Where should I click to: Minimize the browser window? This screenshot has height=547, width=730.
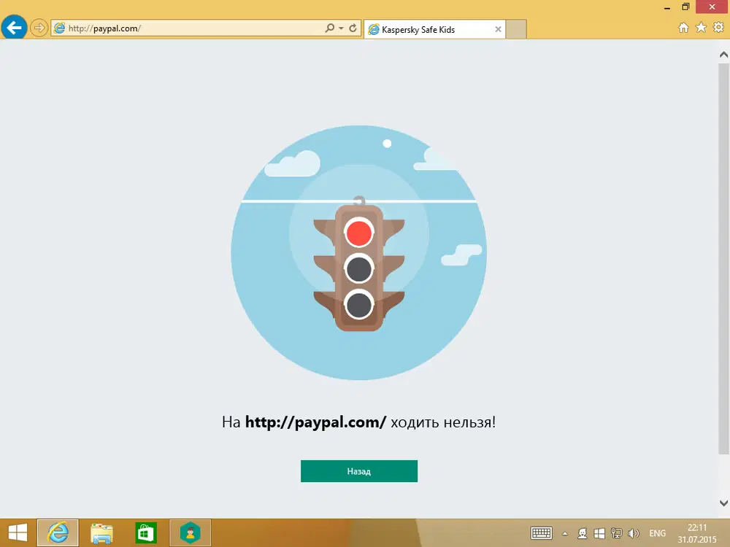click(x=667, y=7)
